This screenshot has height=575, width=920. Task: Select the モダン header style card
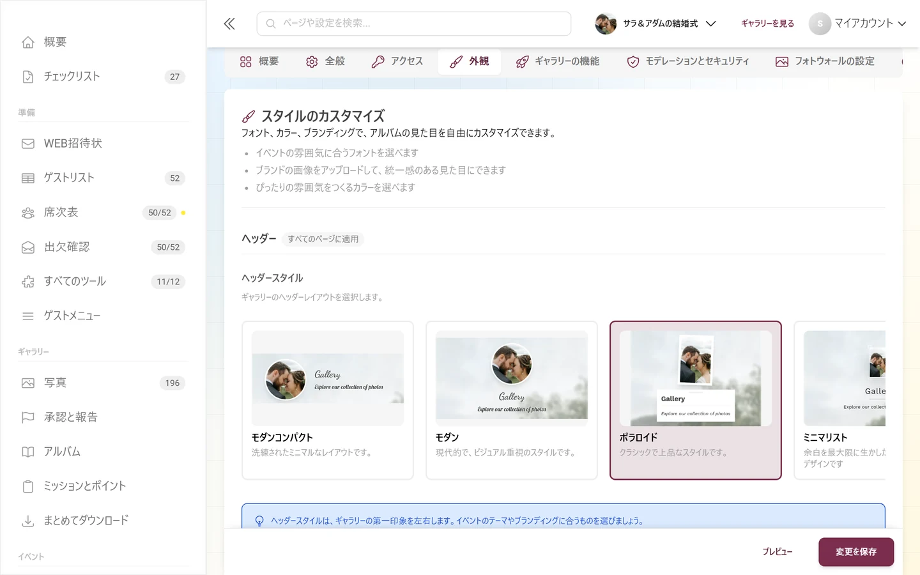[x=512, y=401]
